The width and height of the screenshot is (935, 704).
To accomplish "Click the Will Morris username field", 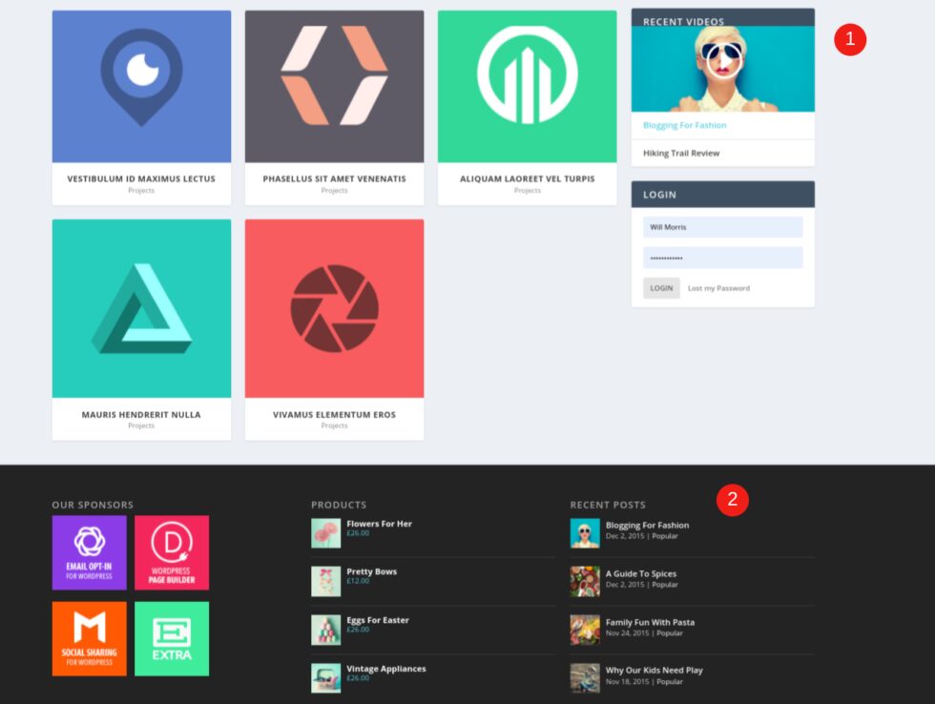I will coord(722,227).
